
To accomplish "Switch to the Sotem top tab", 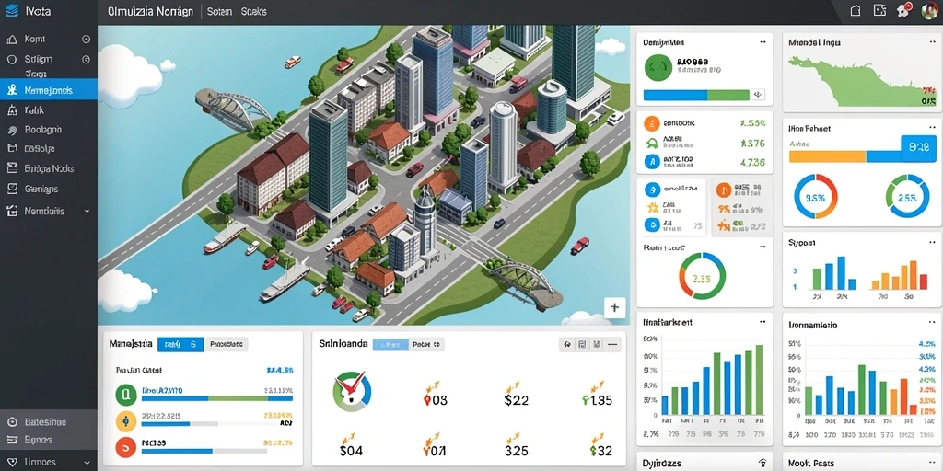I will [219, 11].
